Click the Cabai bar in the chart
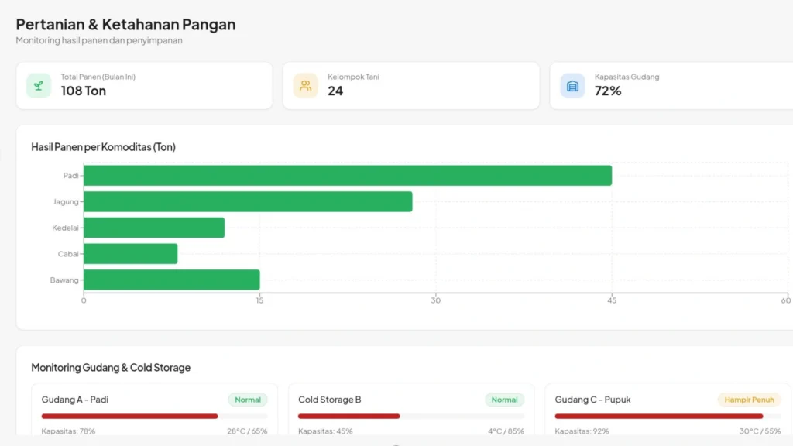This screenshot has width=793, height=446. (x=130, y=253)
